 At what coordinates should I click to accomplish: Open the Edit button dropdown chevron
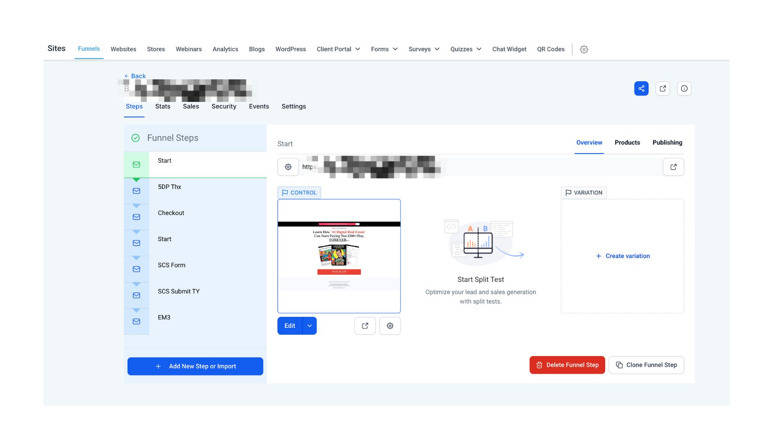[310, 325]
